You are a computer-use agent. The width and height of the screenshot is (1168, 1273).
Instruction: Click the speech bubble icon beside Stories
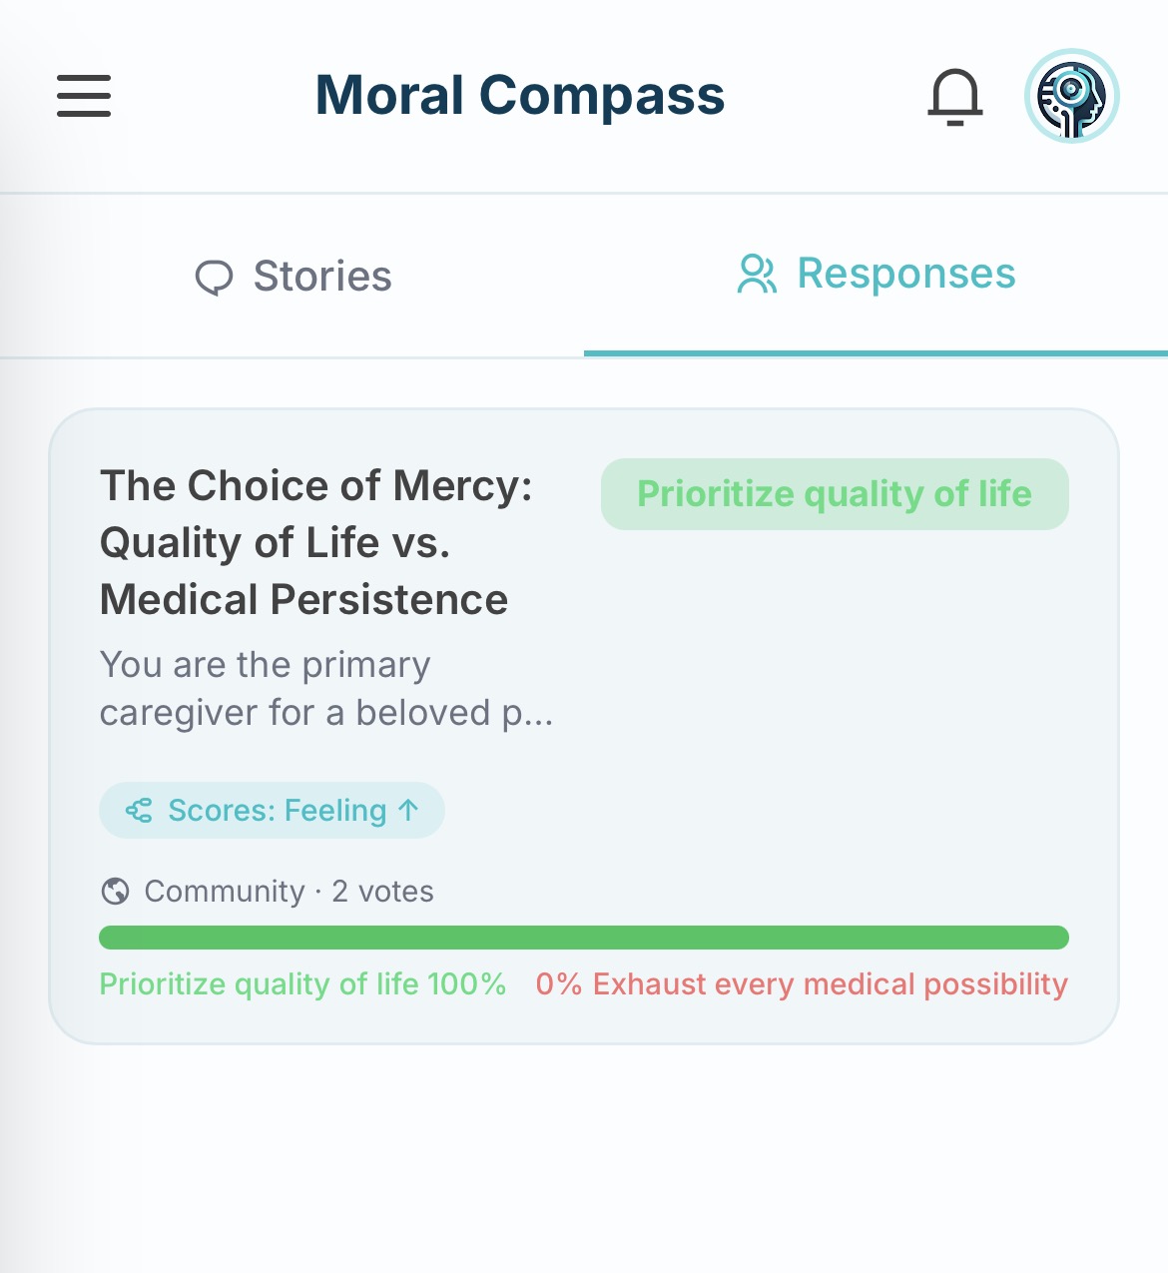click(217, 276)
